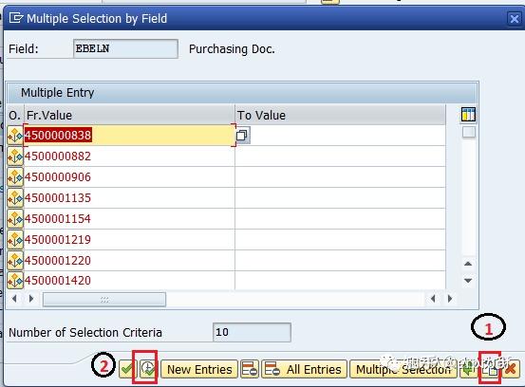Click the Upload from clipboard icon

(x=491, y=369)
